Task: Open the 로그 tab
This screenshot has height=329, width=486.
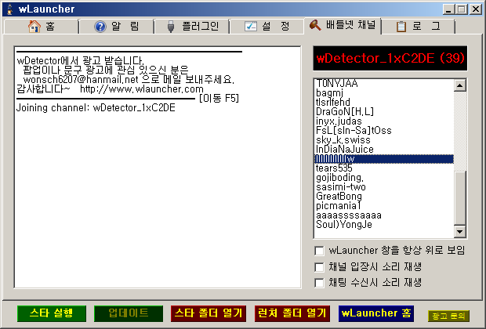Action: 418,27
